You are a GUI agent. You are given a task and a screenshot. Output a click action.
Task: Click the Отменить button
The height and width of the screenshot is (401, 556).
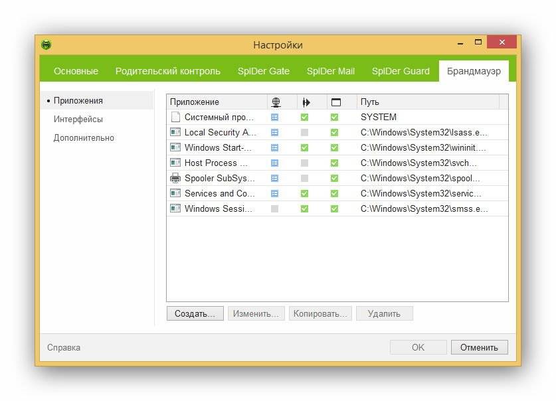[480, 347]
